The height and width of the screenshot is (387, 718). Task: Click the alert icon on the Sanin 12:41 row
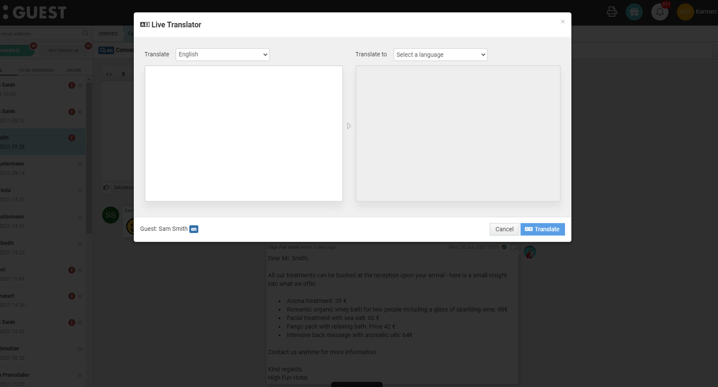coord(72,323)
